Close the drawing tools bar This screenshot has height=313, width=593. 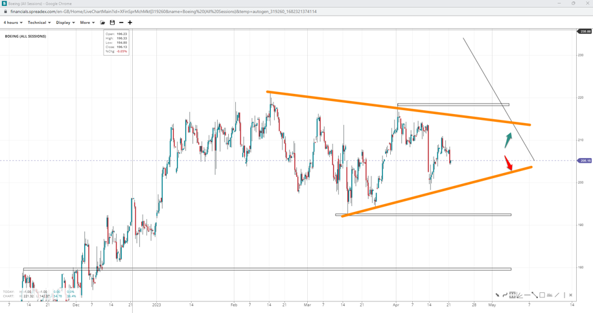[570, 296]
